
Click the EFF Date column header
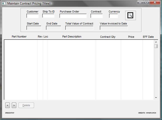148,37
